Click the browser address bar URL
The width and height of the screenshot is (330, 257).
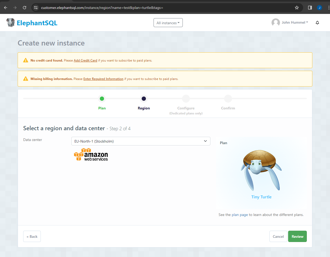[x=102, y=8]
